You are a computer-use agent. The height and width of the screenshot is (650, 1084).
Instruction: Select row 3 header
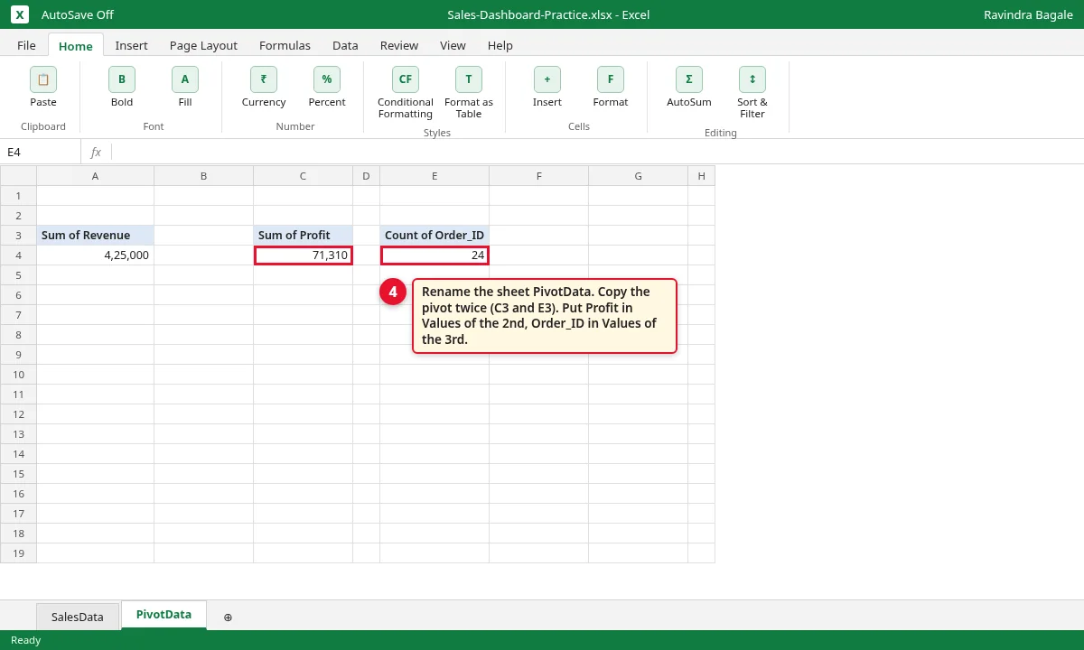(x=18, y=236)
